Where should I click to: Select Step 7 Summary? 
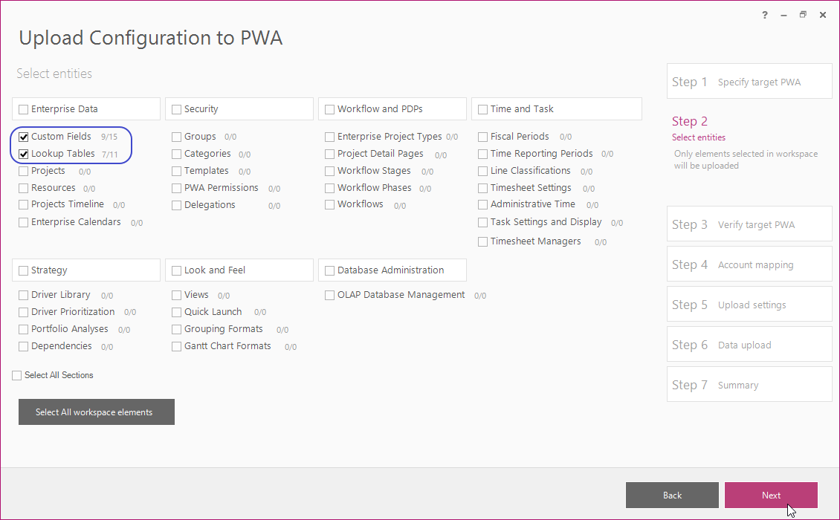pos(749,385)
